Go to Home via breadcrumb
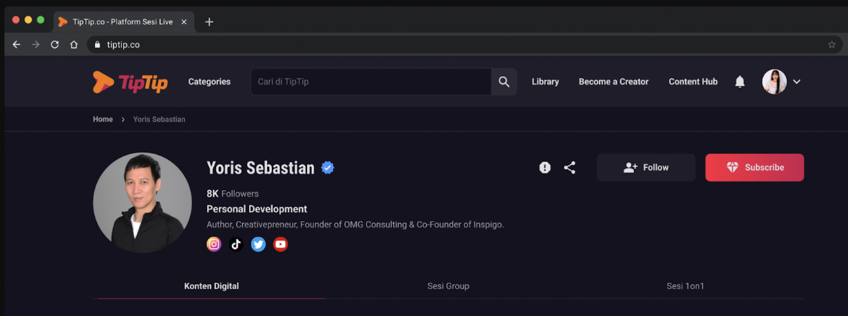 tap(103, 120)
